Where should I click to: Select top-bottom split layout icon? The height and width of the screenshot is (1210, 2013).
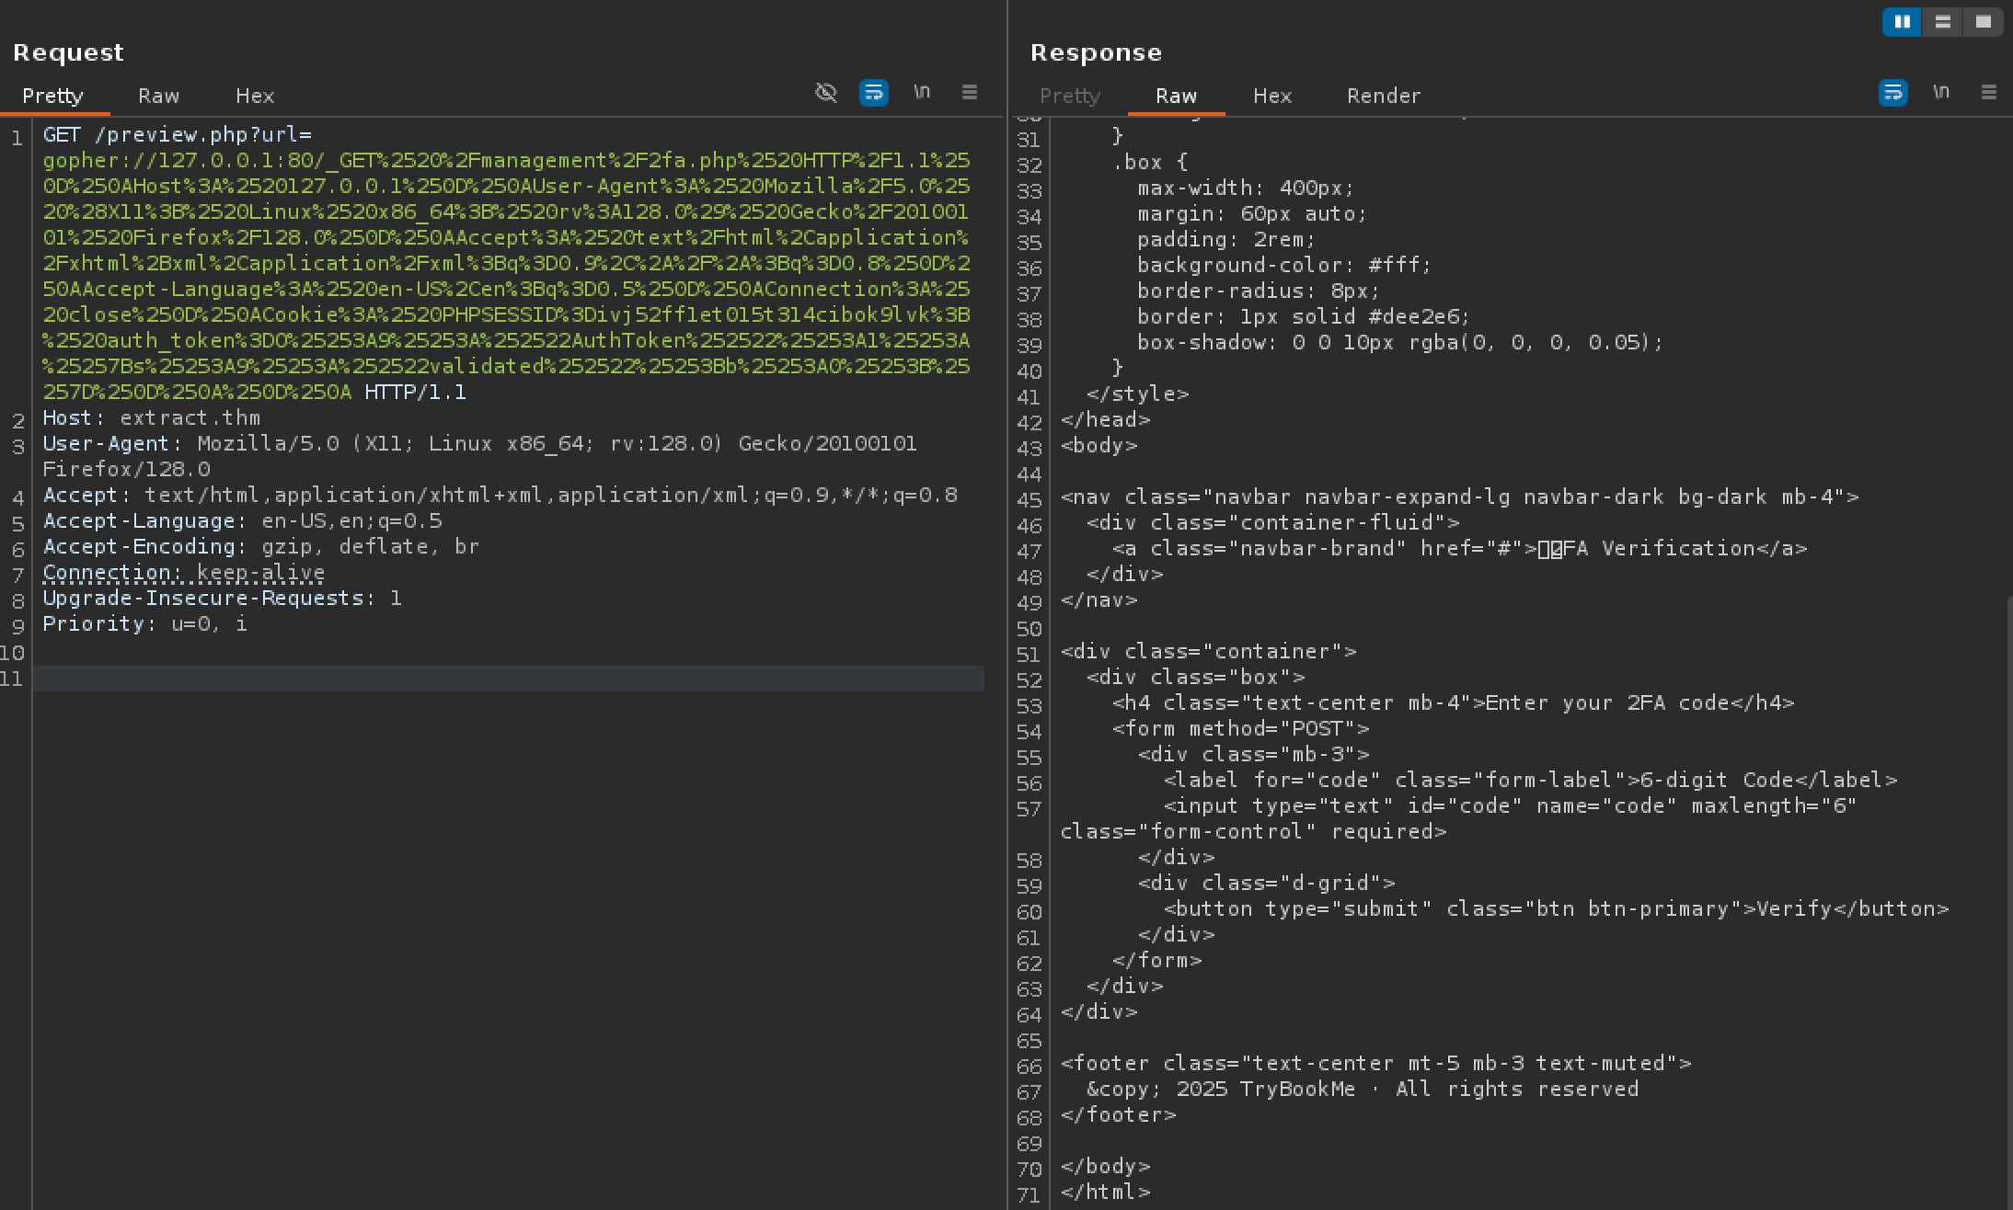(1942, 22)
